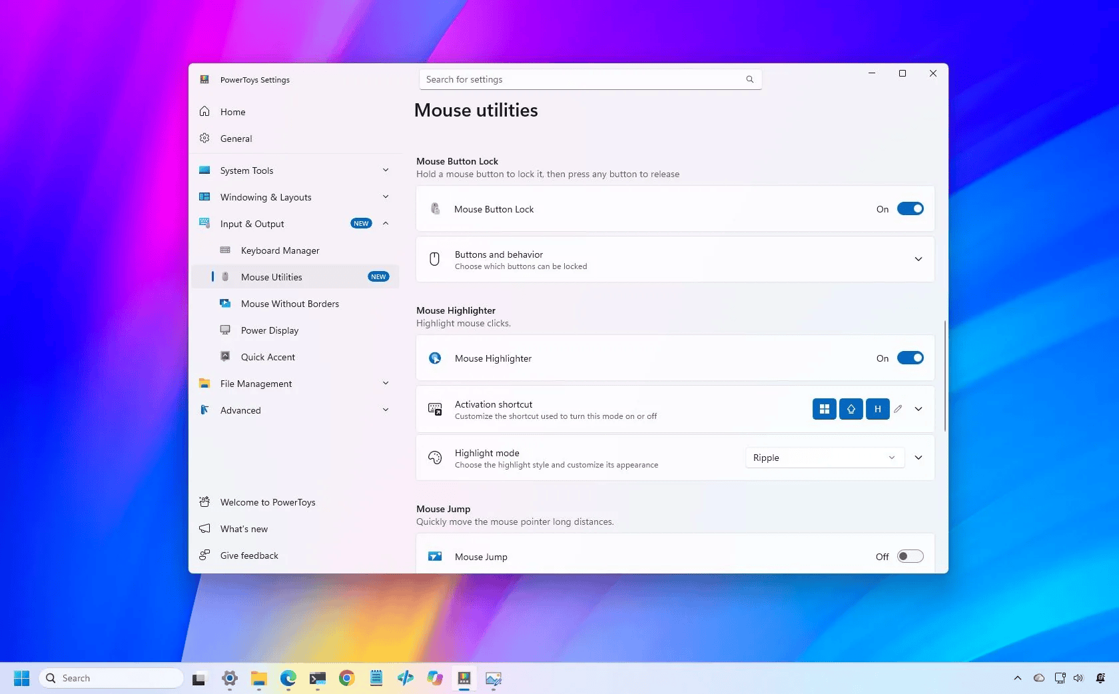This screenshot has height=694, width=1119.
Task: Open the Terminal icon in the taskbar
Action: click(317, 678)
